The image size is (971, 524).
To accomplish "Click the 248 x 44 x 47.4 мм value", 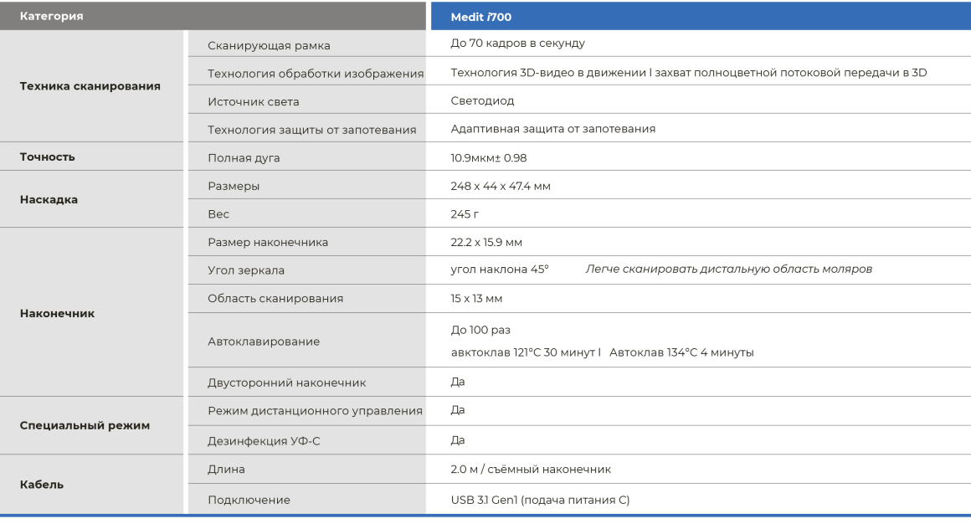I will click(x=501, y=186).
